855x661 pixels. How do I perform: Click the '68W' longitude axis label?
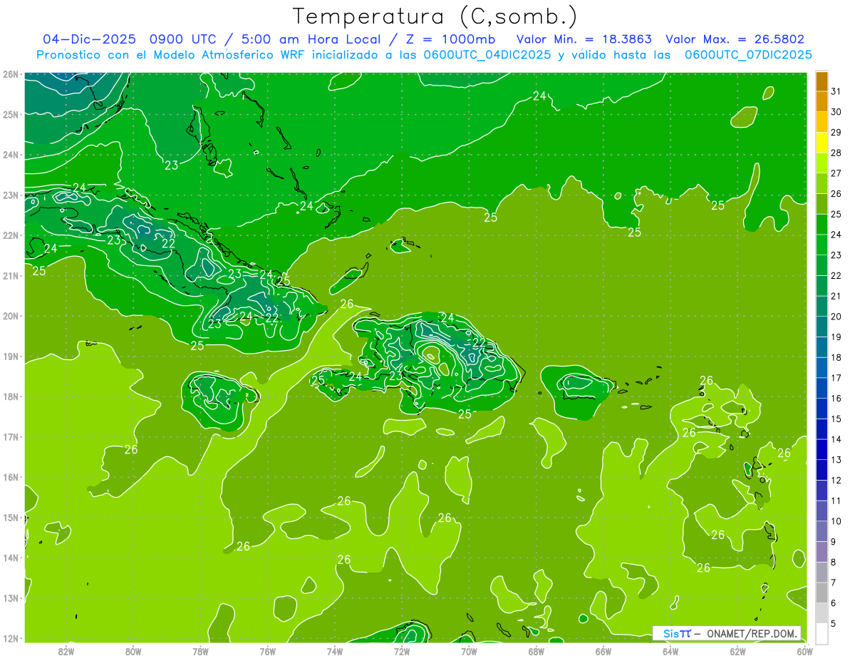point(537,650)
